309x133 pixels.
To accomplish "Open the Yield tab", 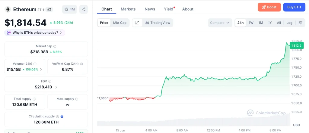I will click(x=169, y=9).
